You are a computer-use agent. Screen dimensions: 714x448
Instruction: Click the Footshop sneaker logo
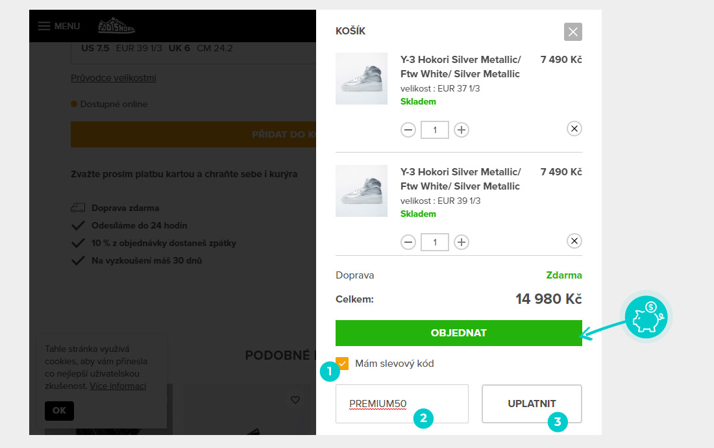click(x=116, y=26)
